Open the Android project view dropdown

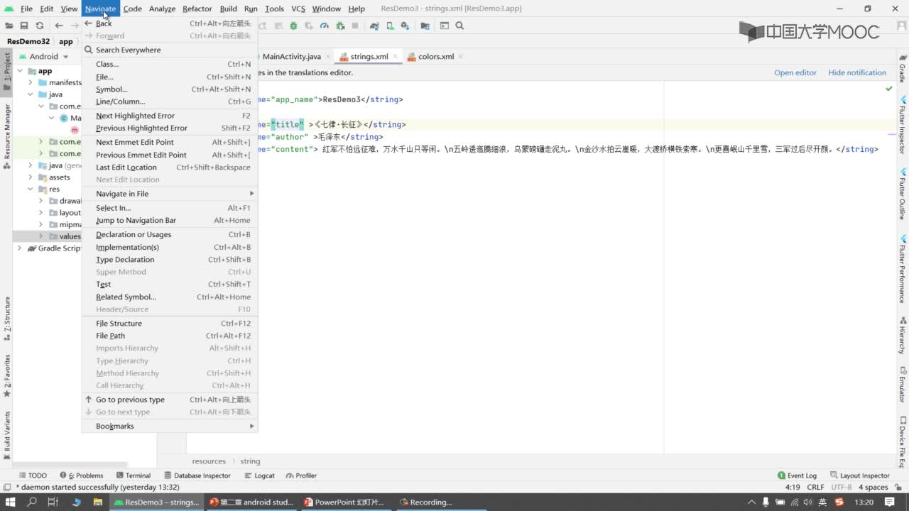coord(44,56)
